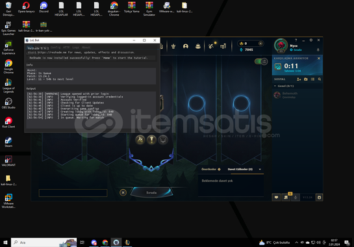Click the lobby chat input field
This screenshot has height=247, width=354.
pyautogui.click(x=73, y=193)
